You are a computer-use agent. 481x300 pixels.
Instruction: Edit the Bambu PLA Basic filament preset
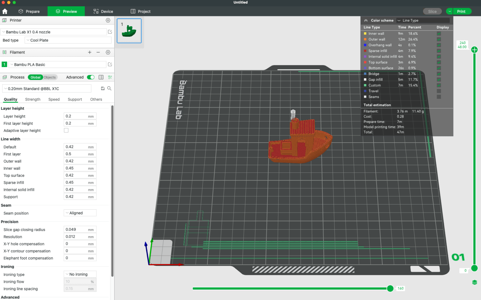[x=110, y=64]
